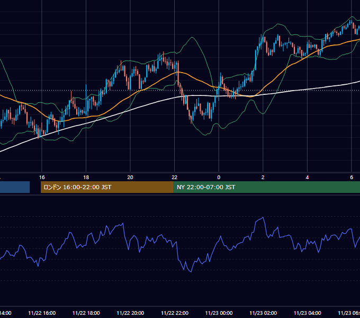The width and height of the screenshot is (360, 318).
Task: Click the 11/22 20:00 timestamp label
Action: 130,313
